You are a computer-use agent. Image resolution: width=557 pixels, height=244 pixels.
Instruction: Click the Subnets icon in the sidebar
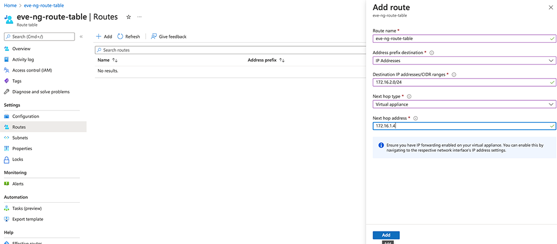click(x=6, y=138)
